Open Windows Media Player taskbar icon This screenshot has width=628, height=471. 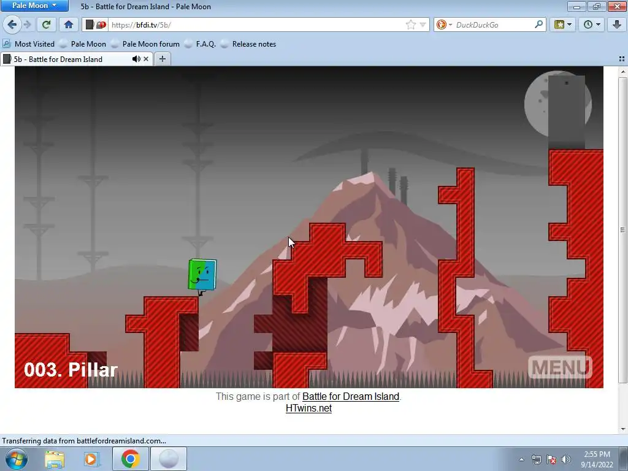tap(92, 459)
